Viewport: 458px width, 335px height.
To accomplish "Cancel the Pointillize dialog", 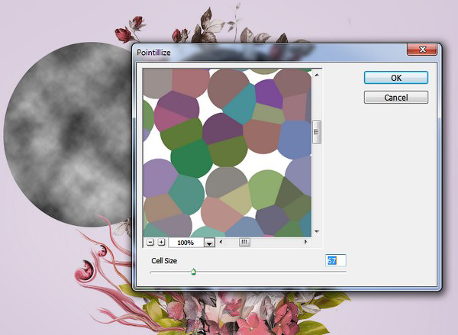I will point(395,97).
